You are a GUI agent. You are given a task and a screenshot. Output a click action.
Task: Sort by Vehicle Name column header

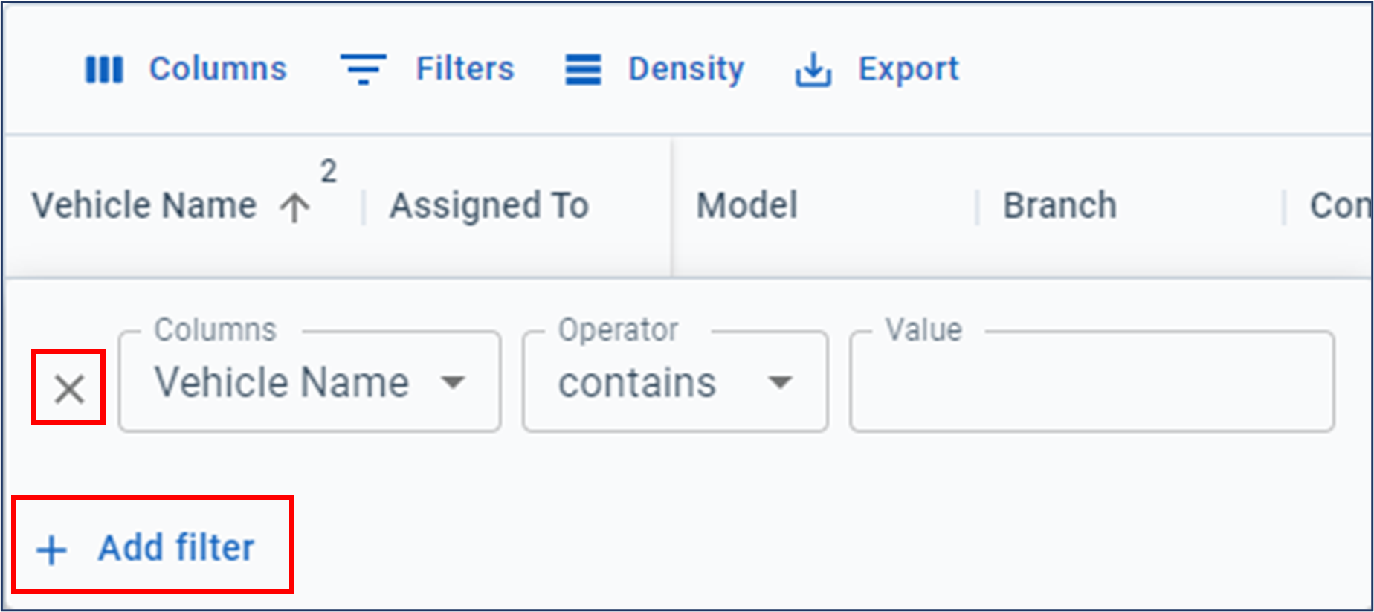[144, 205]
